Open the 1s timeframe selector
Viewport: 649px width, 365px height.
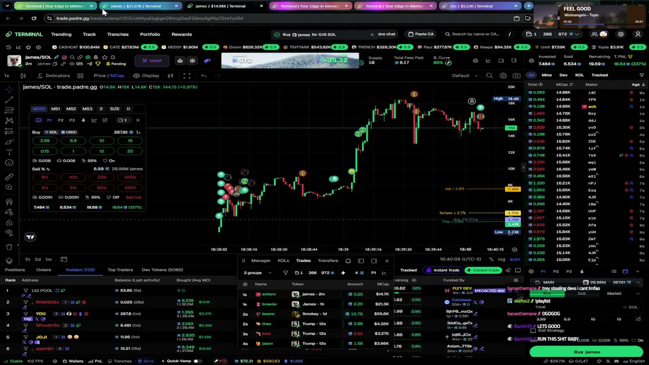(x=7, y=76)
